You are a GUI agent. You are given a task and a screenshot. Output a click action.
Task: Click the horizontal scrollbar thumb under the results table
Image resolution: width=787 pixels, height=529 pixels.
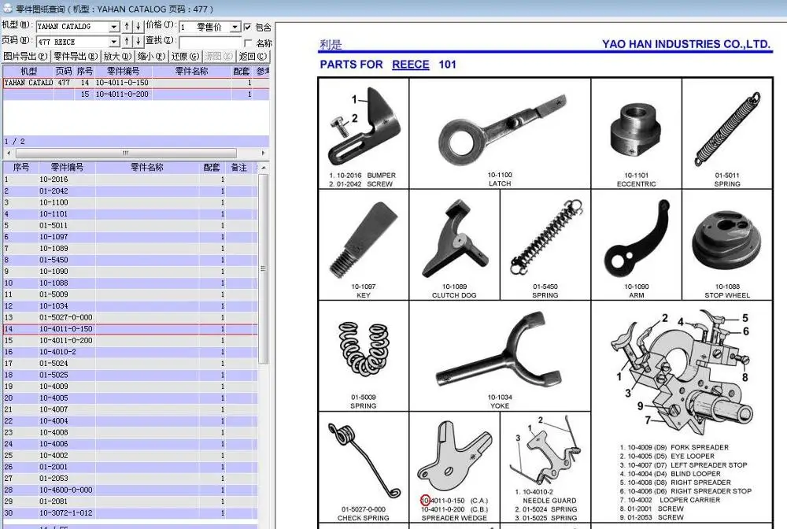click(125, 153)
